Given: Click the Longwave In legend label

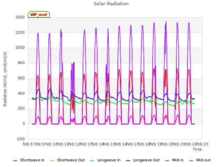Looking at the screenshot, I should [x=109, y=160].
